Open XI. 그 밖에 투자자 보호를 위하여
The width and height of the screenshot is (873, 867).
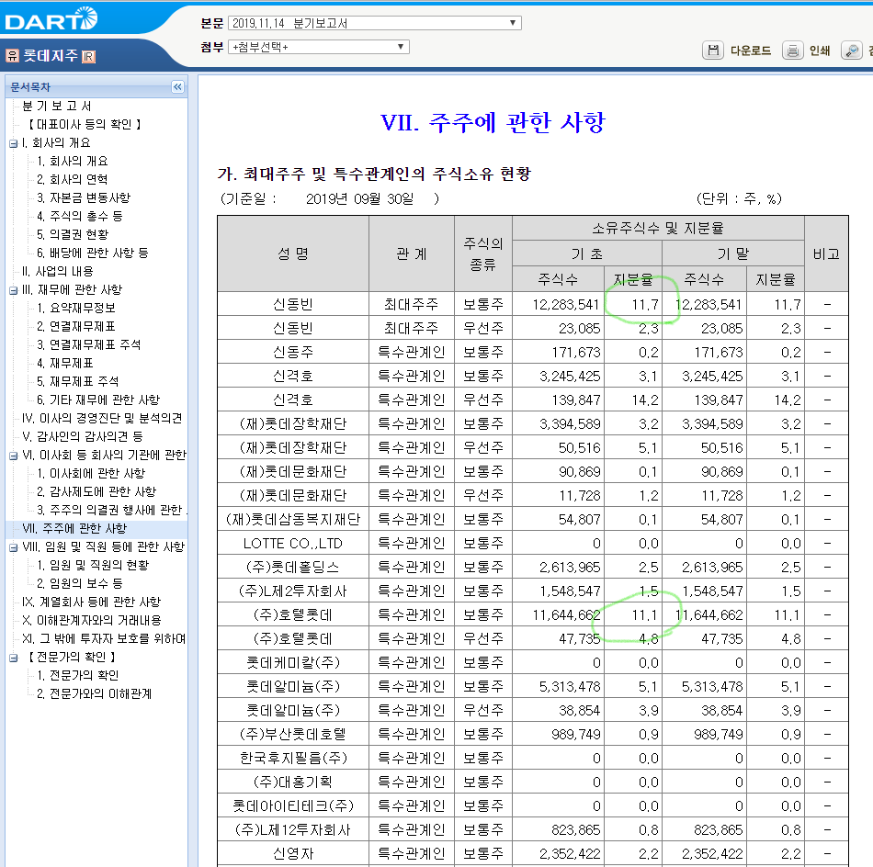pos(104,638)
